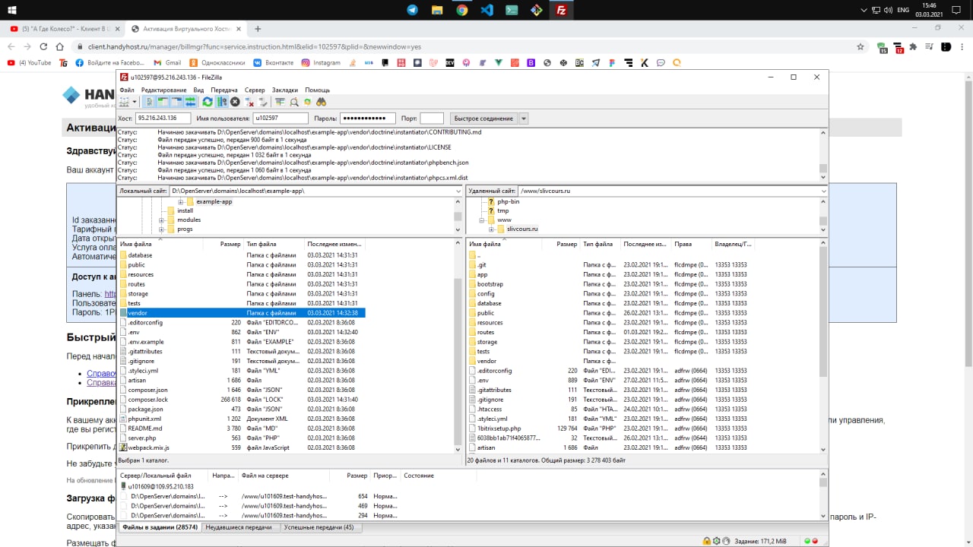Open the directory listing filters icon

coord(280,102)
